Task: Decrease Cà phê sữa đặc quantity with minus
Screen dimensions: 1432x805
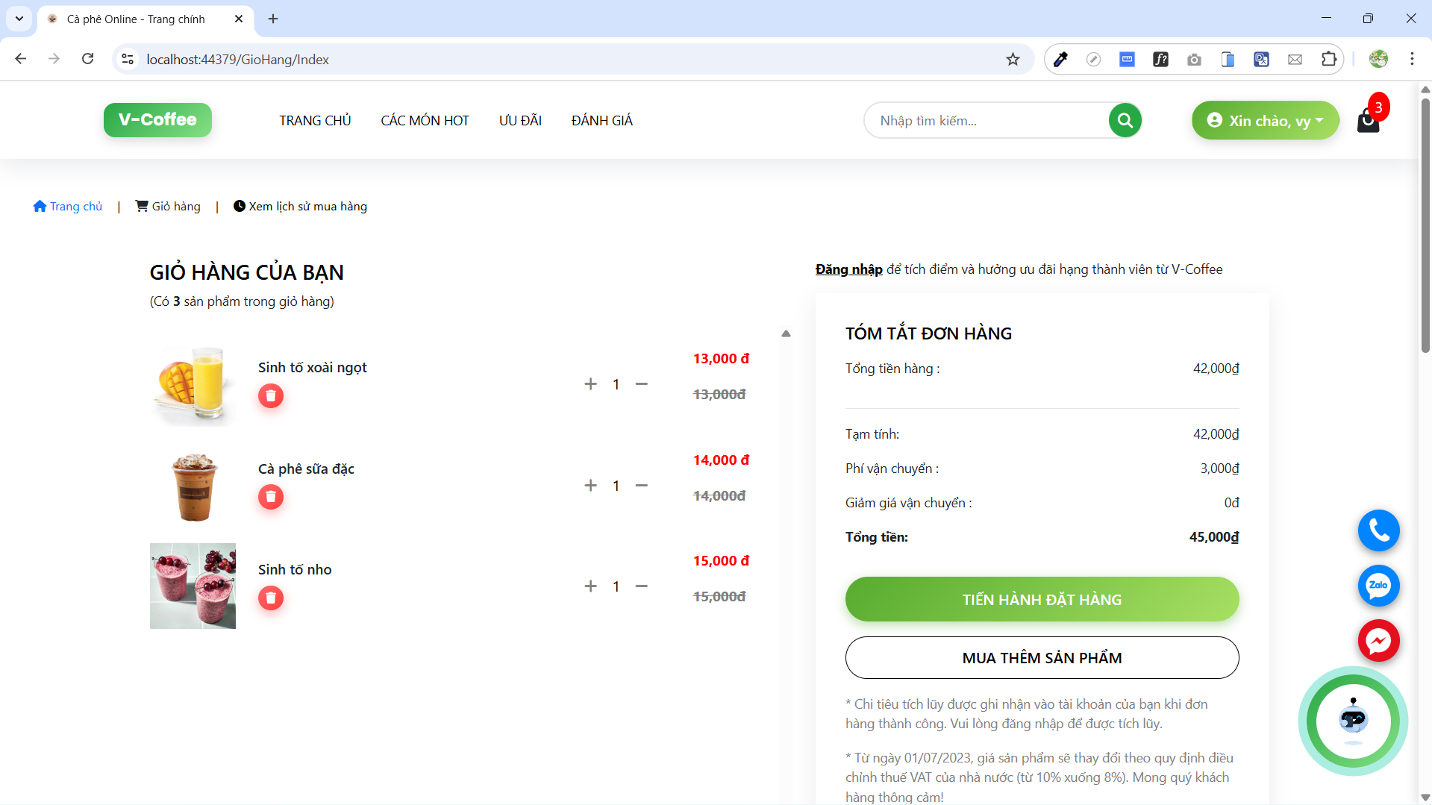Action: pos(642,486)
